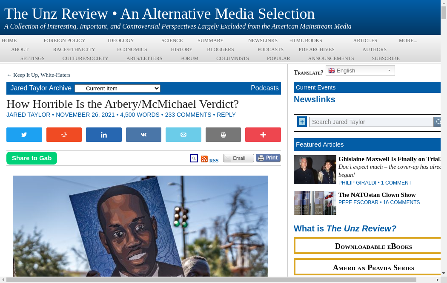Share article on Twitter
Viewport: 447px width, 283px height.
24,135
